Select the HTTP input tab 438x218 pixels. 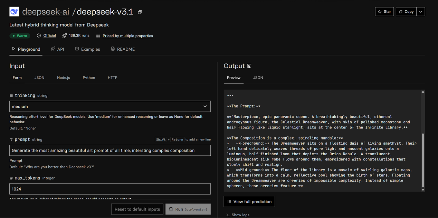[113, 78]
